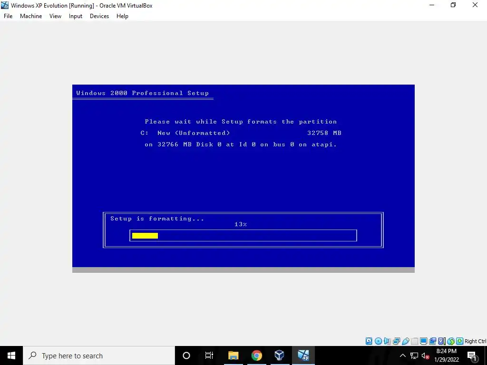Click the 'on 32766 MB Disk 0' line
This screenshot has width=487, height=365.
tap(241, 144)
